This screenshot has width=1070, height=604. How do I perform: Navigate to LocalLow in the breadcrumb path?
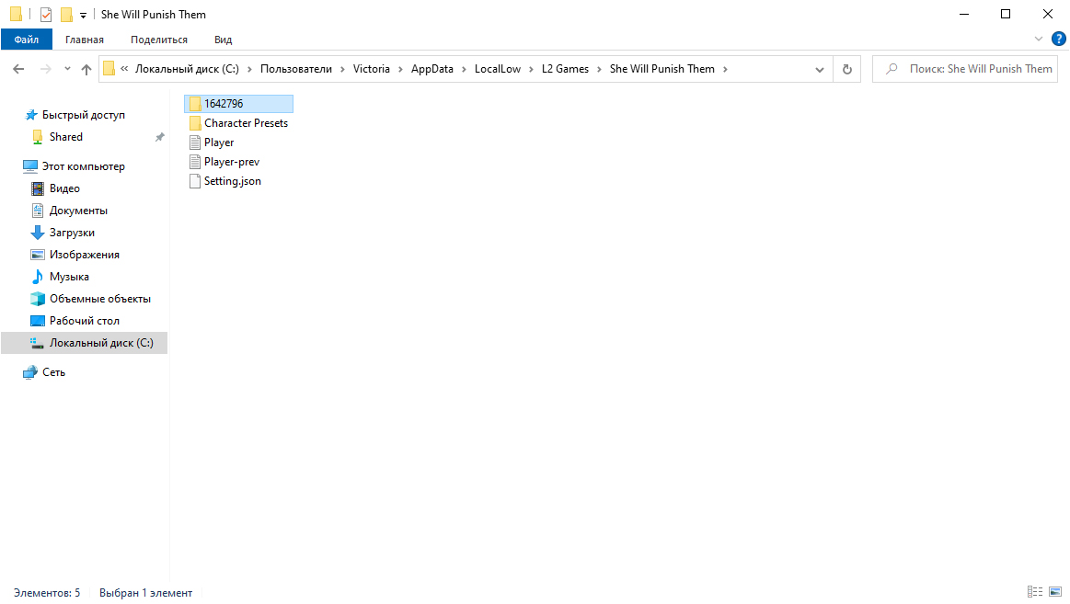click(x=497, y=69)
